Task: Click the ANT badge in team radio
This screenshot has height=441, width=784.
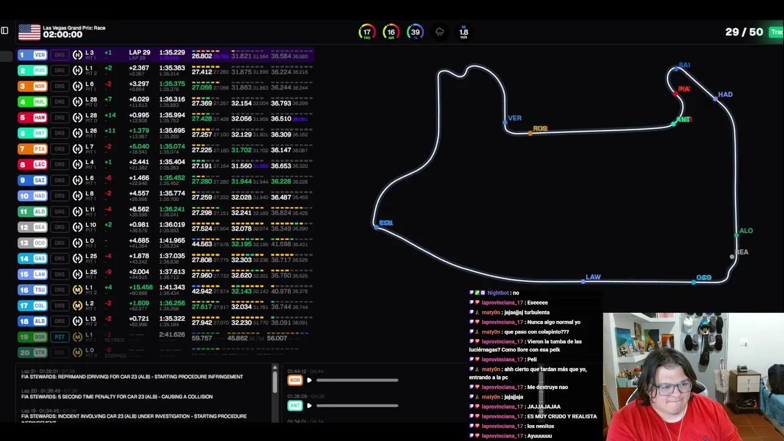Action: (x=295, y=405)
